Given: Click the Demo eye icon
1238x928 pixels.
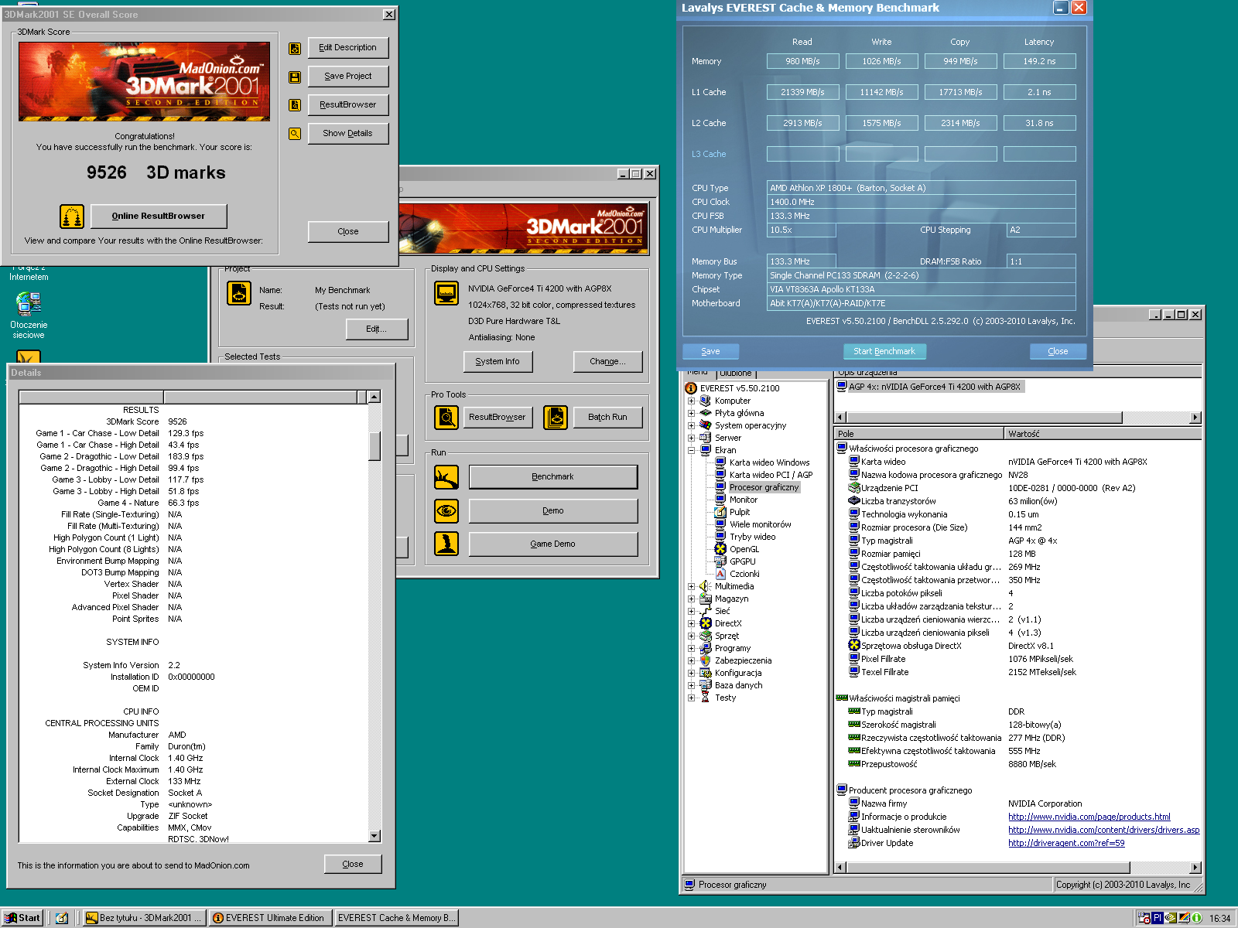Looking at the screenshot, I should [x=446, y=511].
